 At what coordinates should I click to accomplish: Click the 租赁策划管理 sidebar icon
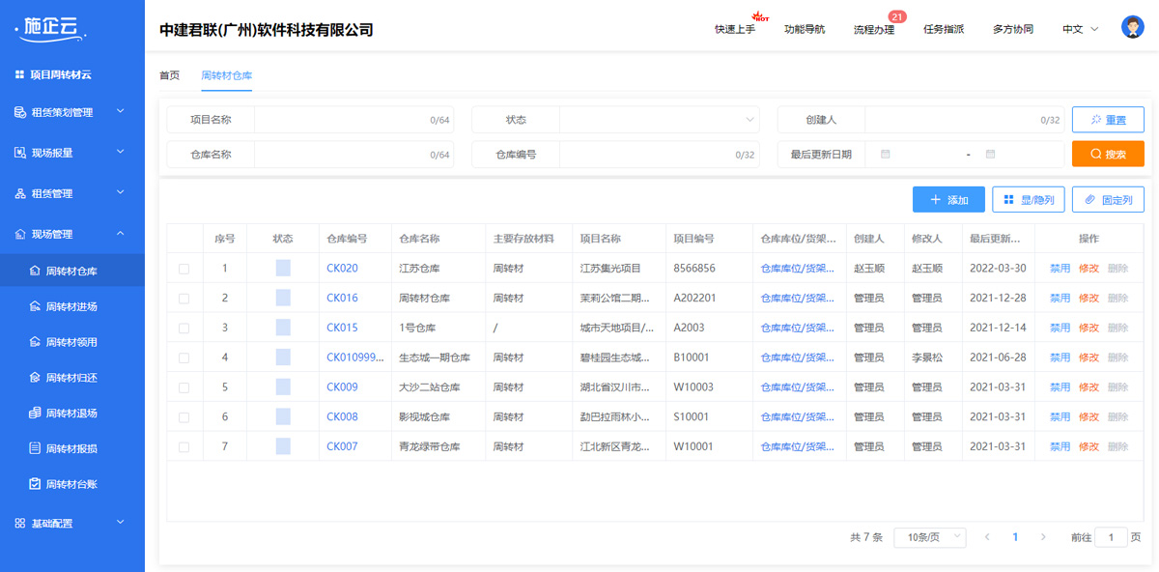point(20,112)
